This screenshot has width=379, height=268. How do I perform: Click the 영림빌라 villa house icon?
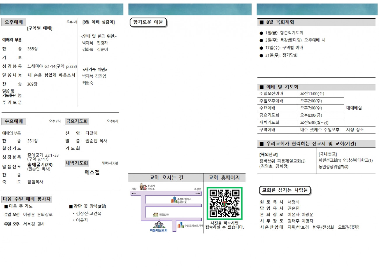(x=156, y=215)
